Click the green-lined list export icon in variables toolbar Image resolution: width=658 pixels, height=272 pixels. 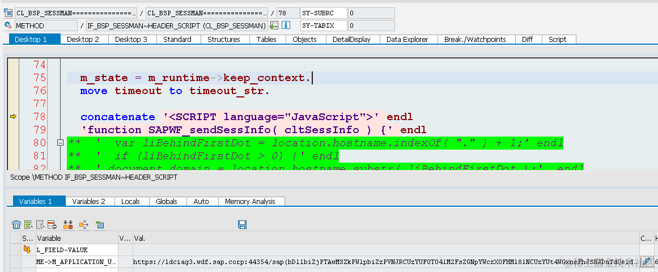coord(28,224)
